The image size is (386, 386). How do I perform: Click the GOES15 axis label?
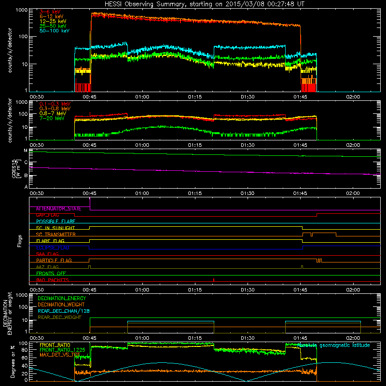pyautogui.click(x=15, y=168)
